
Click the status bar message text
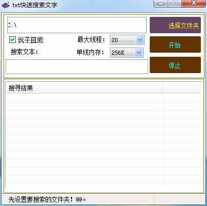(x=47, y=199)
